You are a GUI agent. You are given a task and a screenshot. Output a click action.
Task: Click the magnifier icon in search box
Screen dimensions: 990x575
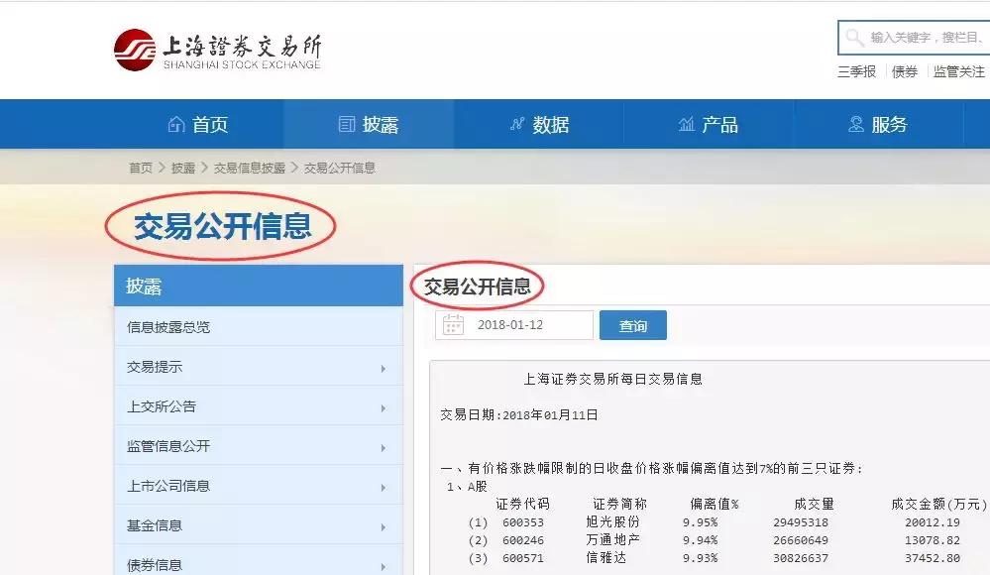(x=854, y=38)
